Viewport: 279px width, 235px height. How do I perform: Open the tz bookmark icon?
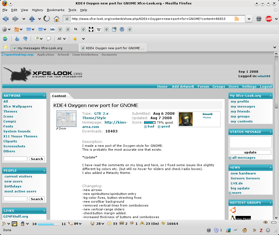pyautogui.click(x=76, y=29)
